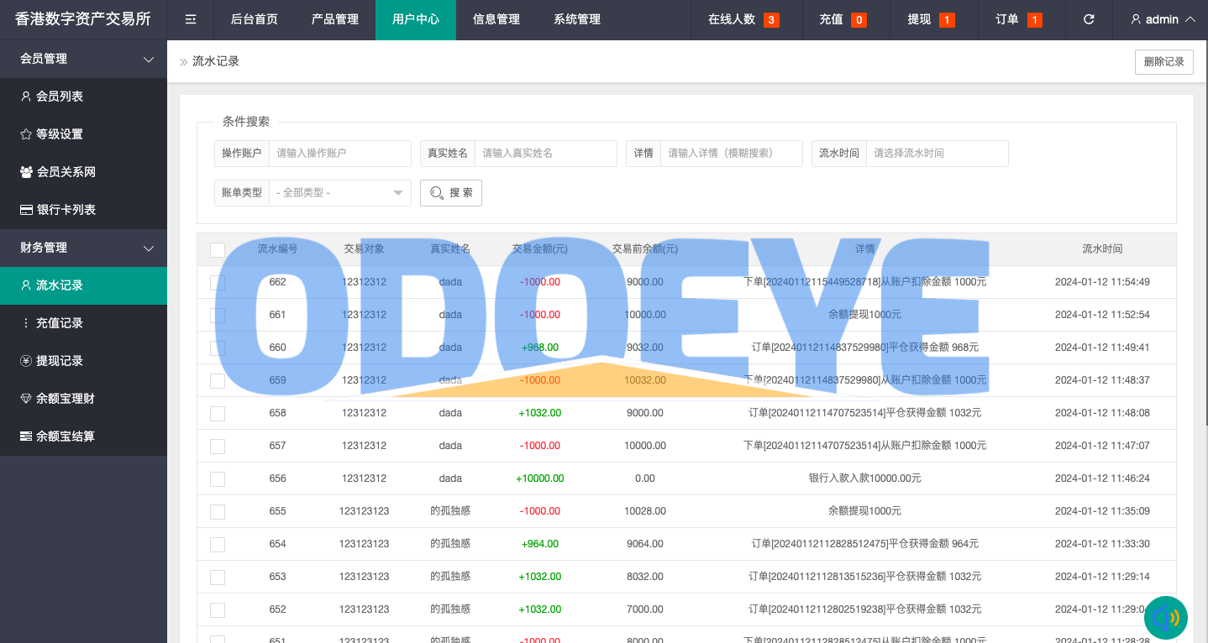Open 会员列表 in sidebar
The height and width of the screenshot is (643, 1208).
pyautogui.click(x=83, y=97)
